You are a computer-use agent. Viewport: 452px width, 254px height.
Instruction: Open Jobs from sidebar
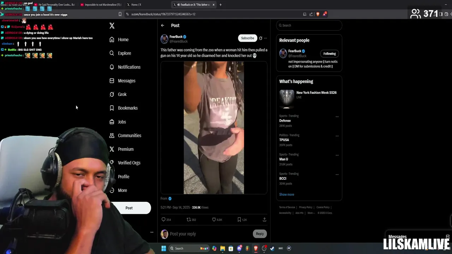point(117,122)
